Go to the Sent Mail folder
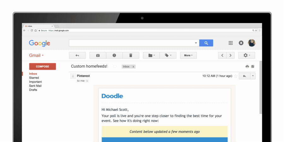The image size is (284, 142). click(35, 86)
